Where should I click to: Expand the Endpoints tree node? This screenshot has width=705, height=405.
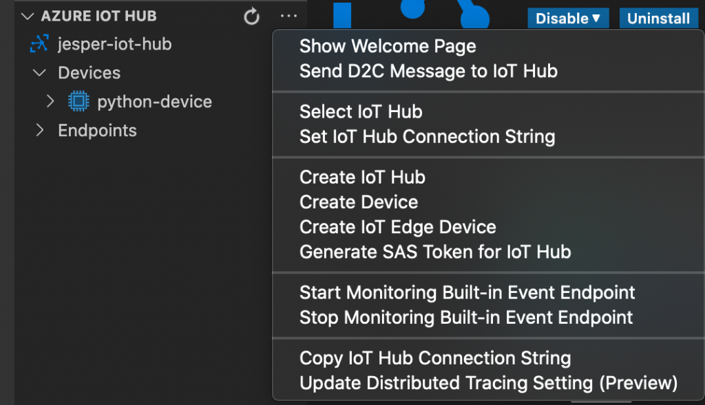40,131
